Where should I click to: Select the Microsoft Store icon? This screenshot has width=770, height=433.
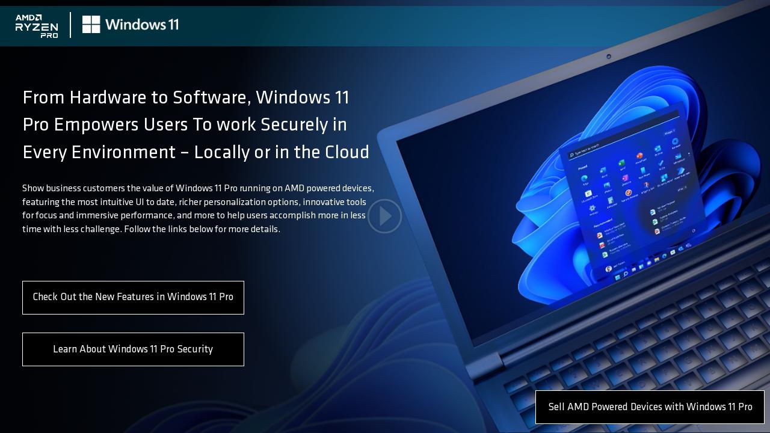click(x=588, y=193)
